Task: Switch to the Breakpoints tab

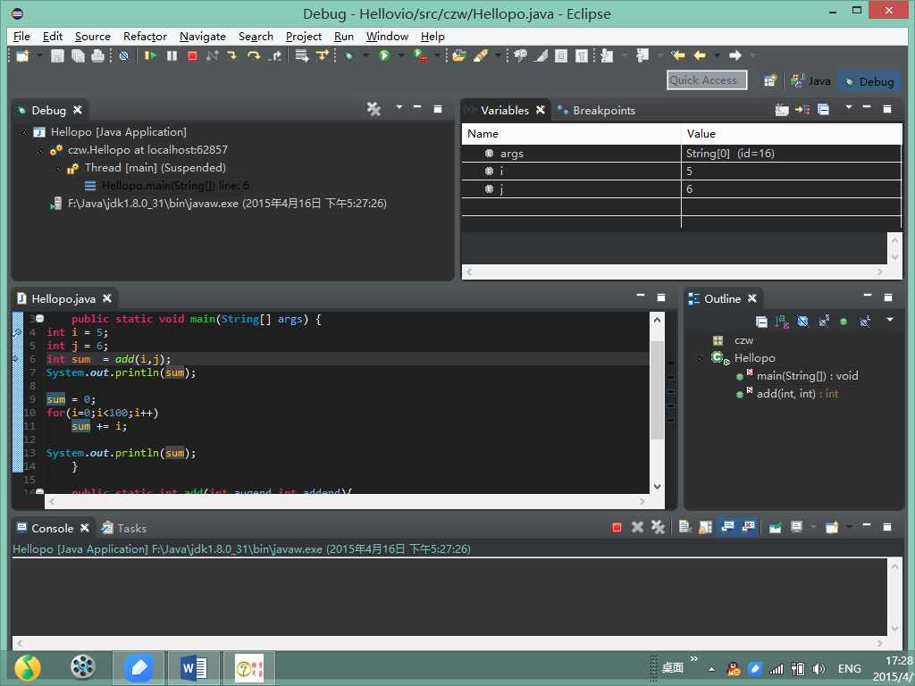Action: 596,110
